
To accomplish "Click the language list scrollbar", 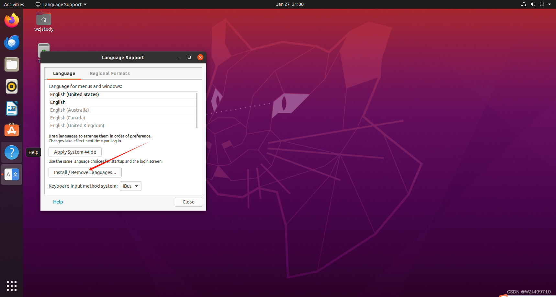I will [x=197, y=110].
